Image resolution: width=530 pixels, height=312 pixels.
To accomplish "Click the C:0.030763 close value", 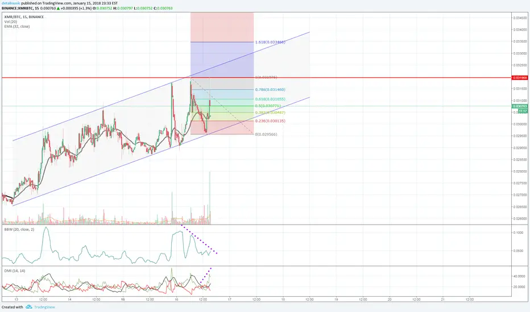I will click(x=163, y=8).
